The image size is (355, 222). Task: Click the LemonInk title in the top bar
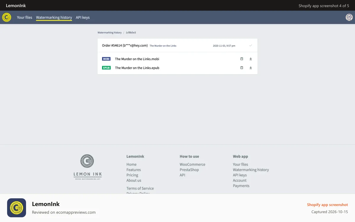point(16,6)
